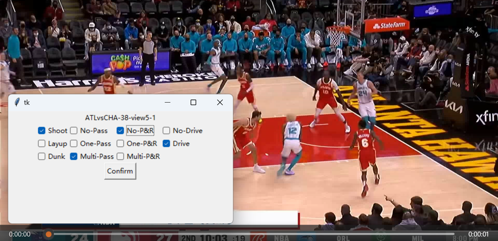The height and width of the screenshot is (241, 498).
Task: Maximize the tk dialog window
Action: 193,103
